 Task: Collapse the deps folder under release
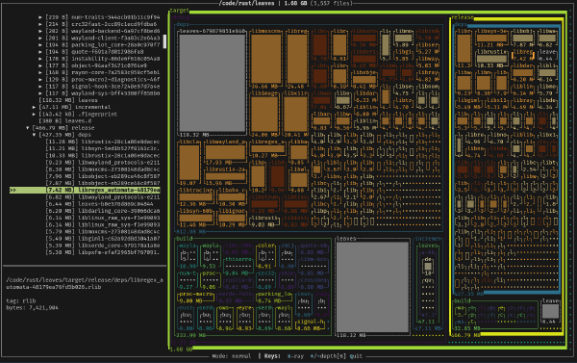coord(35,135)
